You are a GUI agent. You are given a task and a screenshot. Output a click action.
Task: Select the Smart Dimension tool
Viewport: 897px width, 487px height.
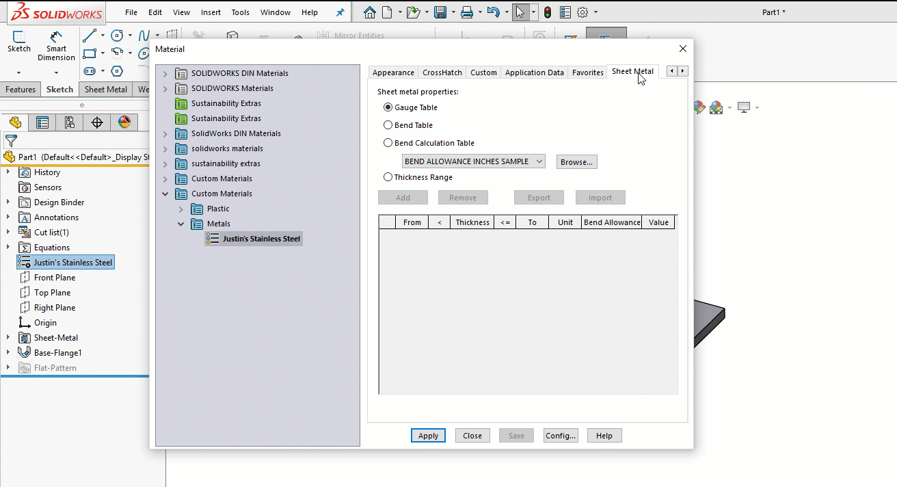tap(56, 45)
